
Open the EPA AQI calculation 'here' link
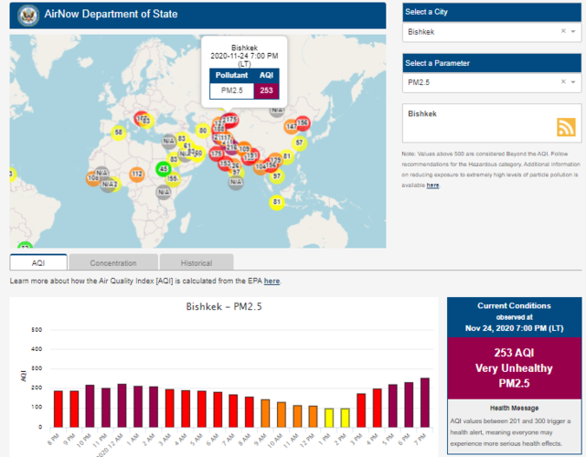pyautogui.click(x=272, y=281)
